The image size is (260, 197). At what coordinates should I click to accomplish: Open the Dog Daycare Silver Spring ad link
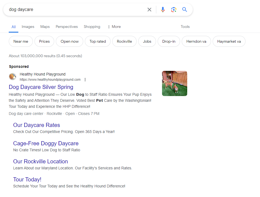click(x=41, y=87)
